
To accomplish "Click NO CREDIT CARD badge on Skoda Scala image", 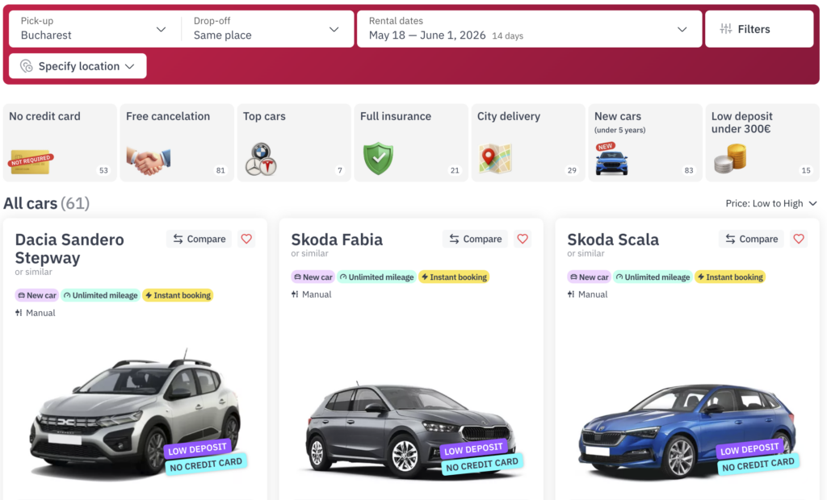I will tap(758, 465).
